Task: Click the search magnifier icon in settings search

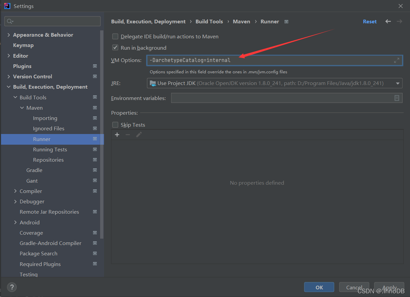Action: 10,21
